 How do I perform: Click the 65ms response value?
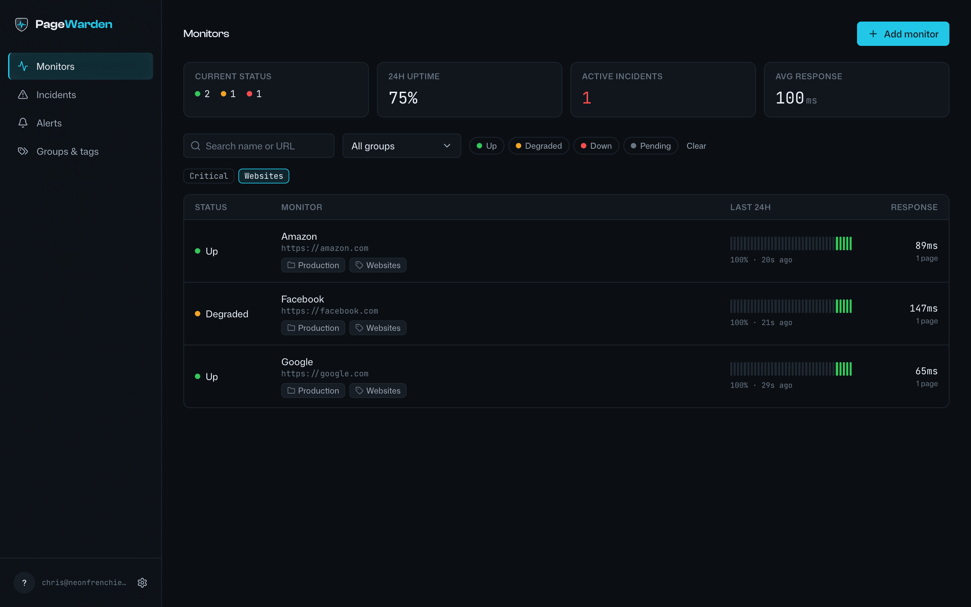pos(926,371)
